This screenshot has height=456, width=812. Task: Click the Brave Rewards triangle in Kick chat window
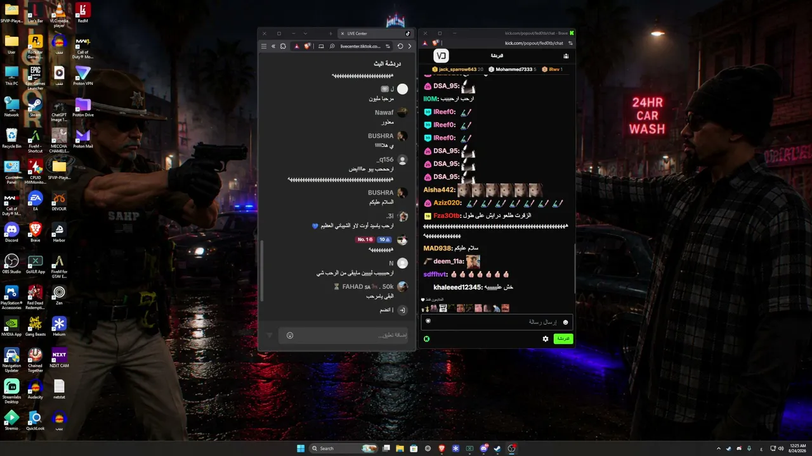(x=425, y=43)
